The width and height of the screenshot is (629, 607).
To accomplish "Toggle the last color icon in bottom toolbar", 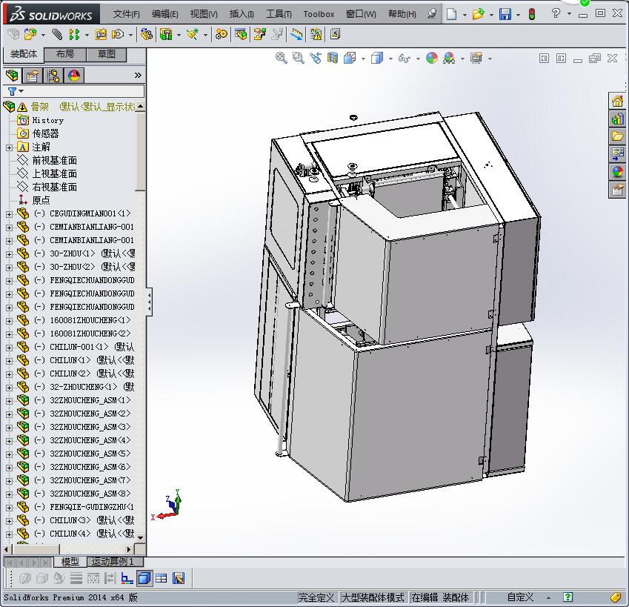I will coord(179,579).
